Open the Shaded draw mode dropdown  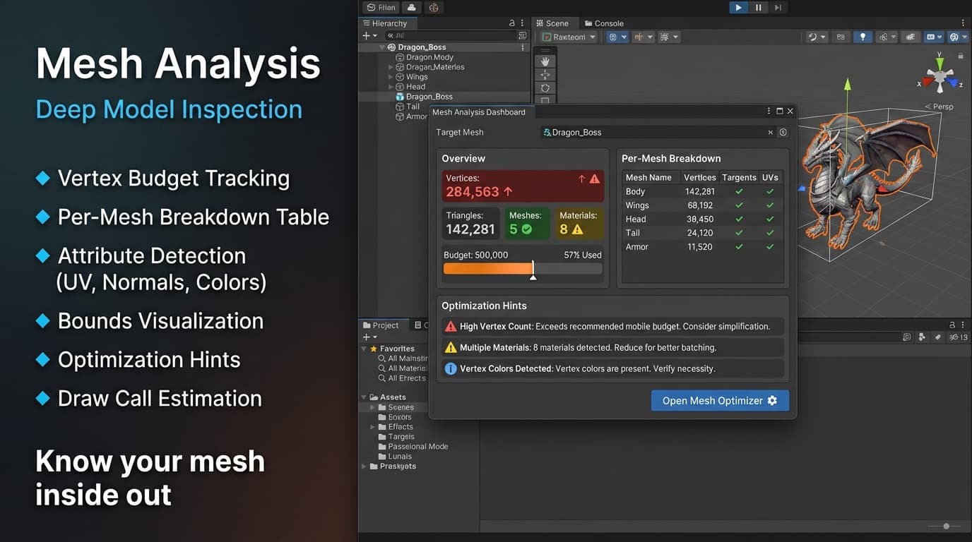point(568,36)
